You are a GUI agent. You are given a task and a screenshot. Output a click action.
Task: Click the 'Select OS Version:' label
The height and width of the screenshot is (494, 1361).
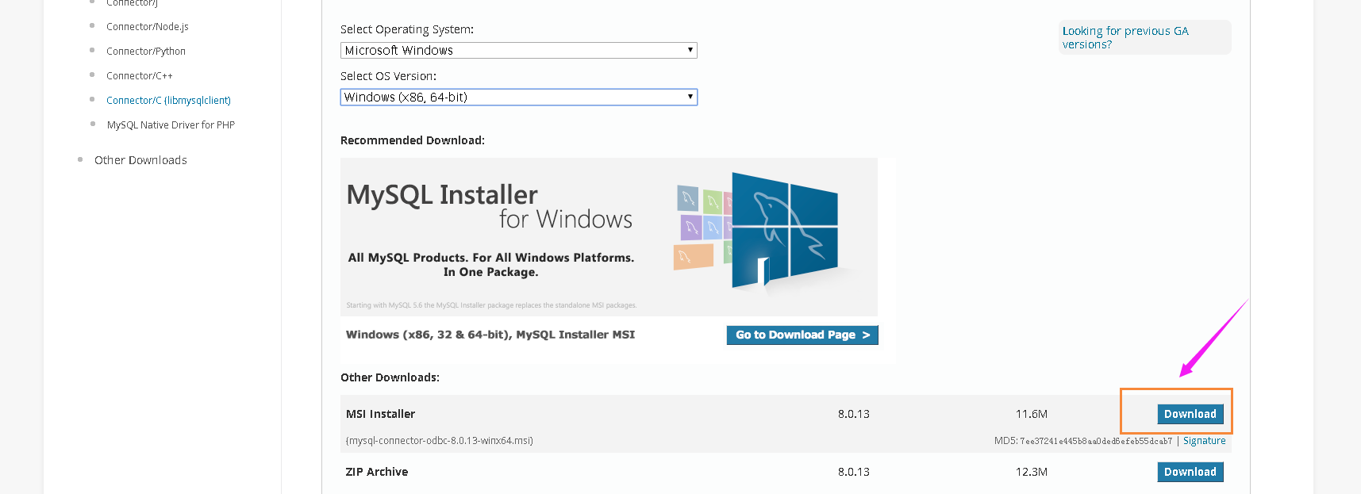(388, 76)
